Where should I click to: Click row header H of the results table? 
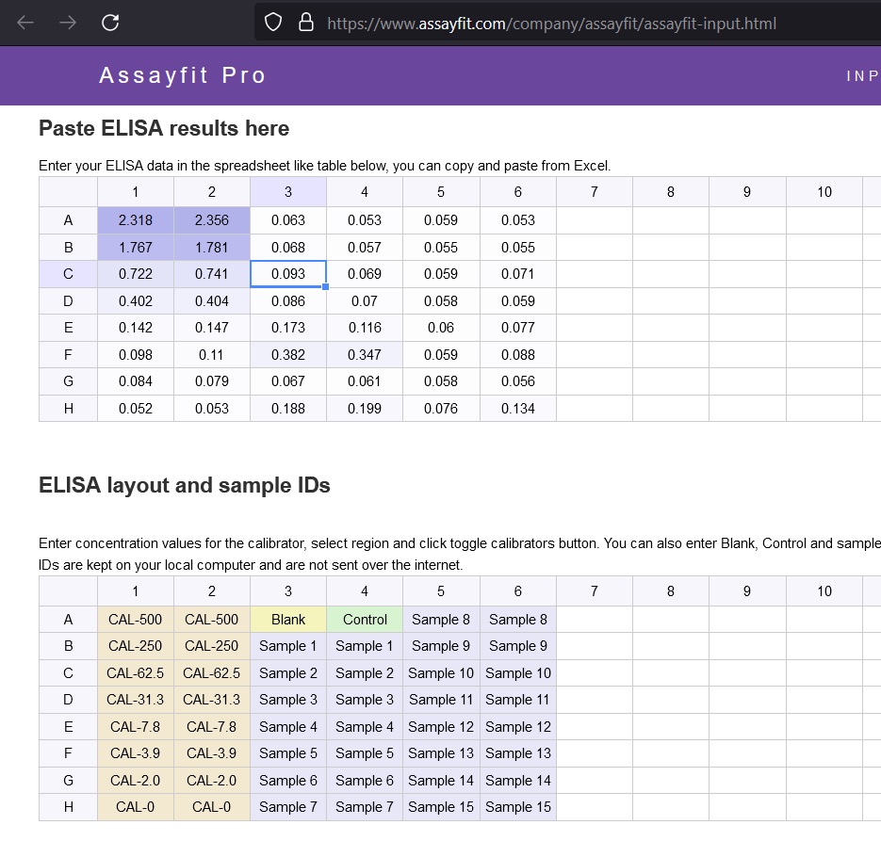[x=68, y=408]
